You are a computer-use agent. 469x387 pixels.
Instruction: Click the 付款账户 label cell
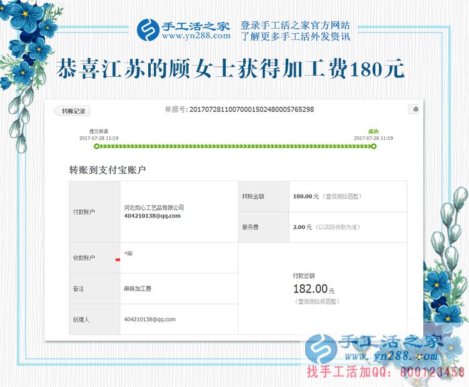coord(94,212)
